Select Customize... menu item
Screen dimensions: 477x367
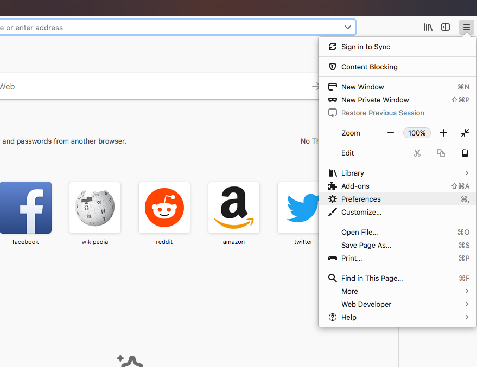397,212
